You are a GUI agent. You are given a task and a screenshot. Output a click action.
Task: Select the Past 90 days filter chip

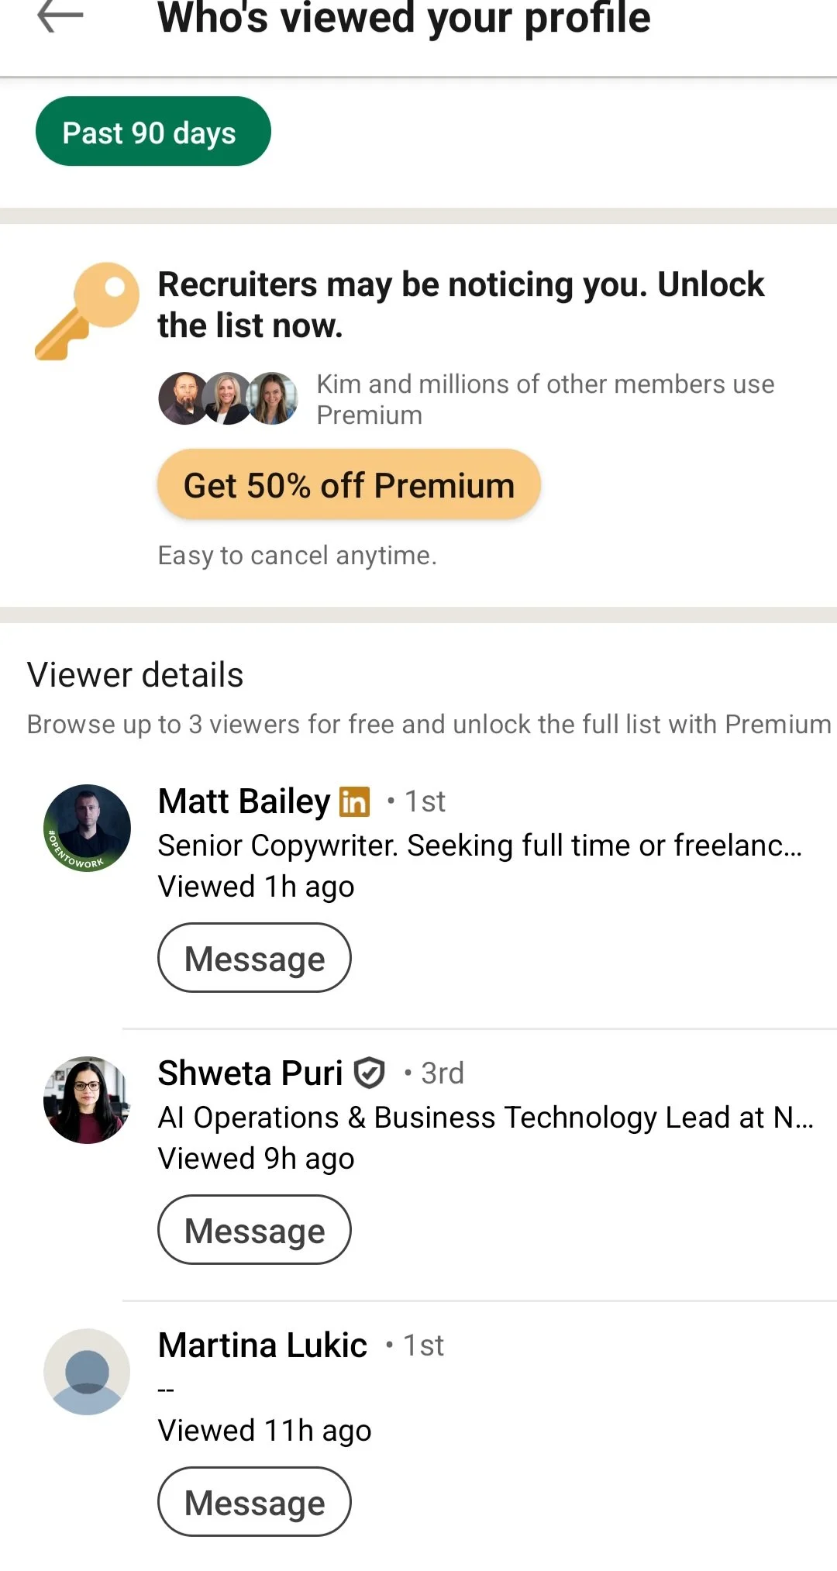(153, 131)
